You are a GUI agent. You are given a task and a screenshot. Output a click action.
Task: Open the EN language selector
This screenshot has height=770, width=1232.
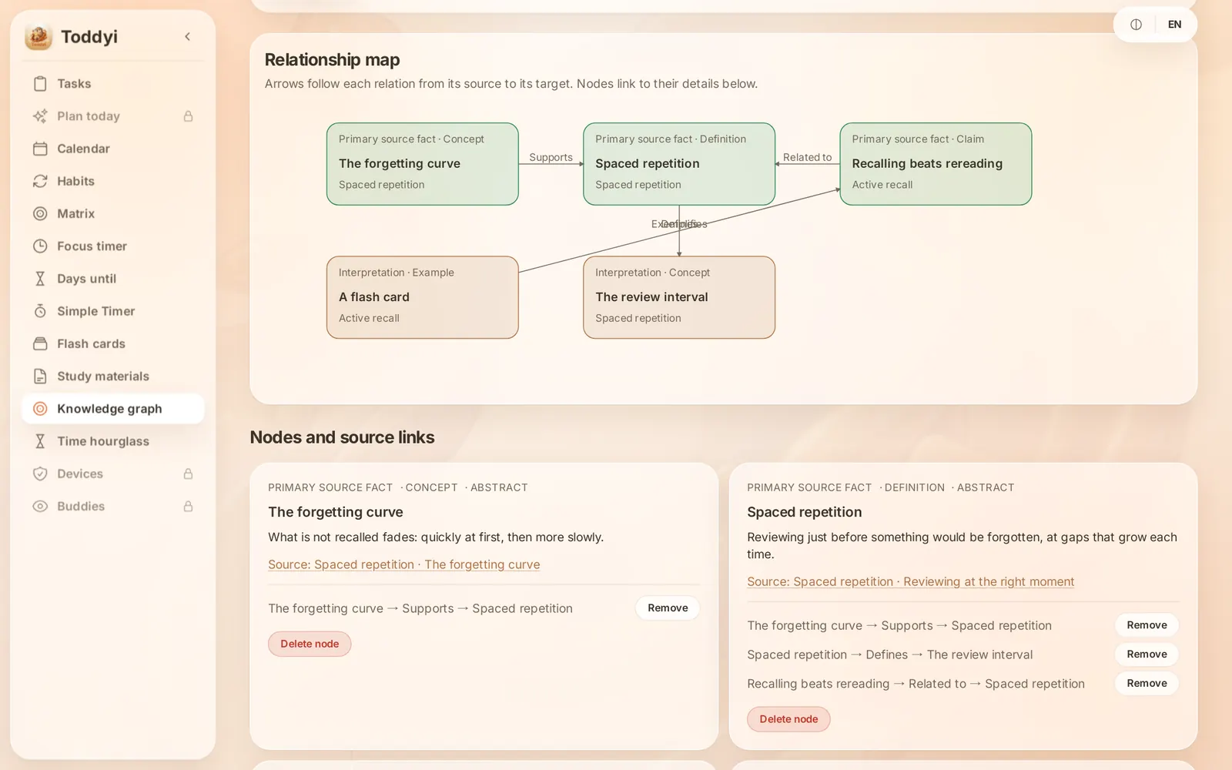(1174, 25)
